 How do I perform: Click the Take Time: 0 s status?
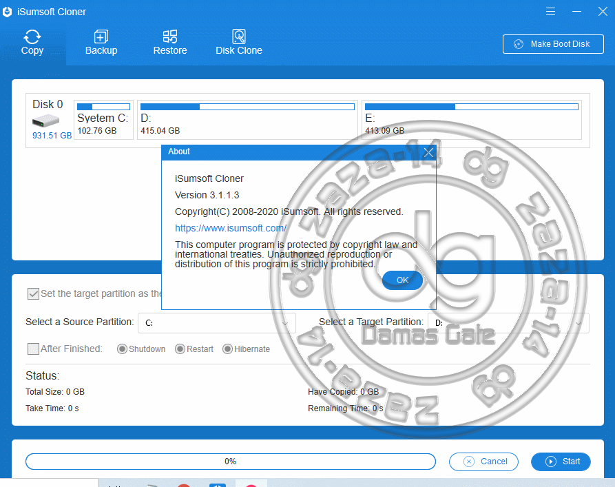(x=52, y=408)
